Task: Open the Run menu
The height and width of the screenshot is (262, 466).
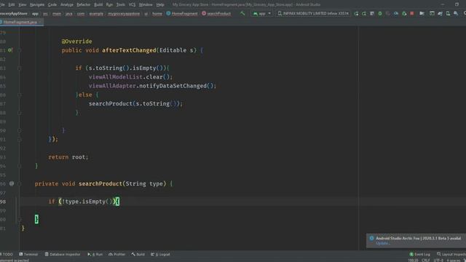Action: [109, 4]
